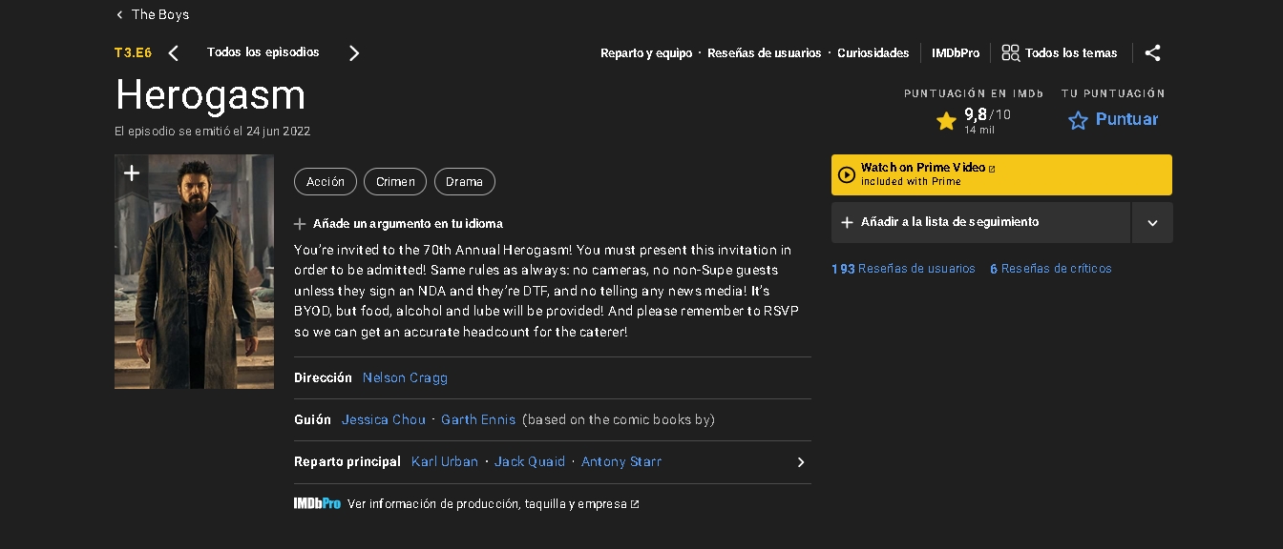This screenshot has width=1283, height=549.
Task: Go to previous episode arrow
Action: [173, 53]
